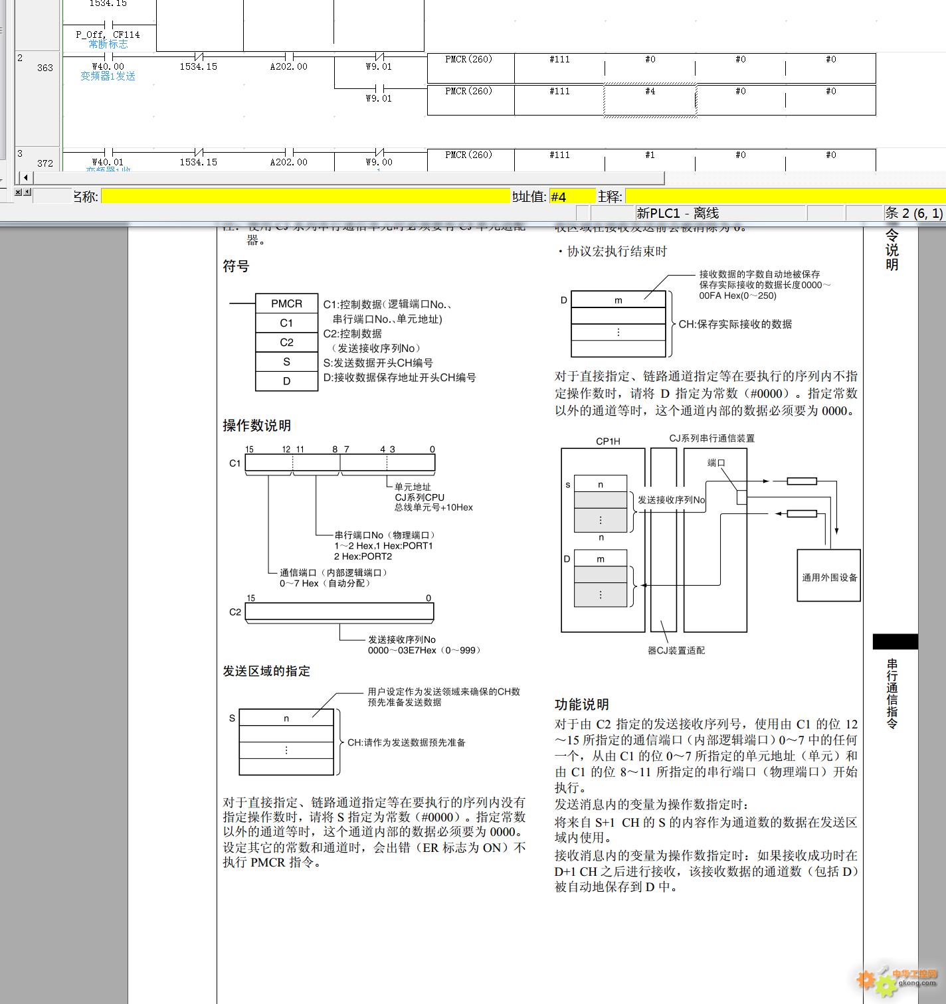Click the 串行通信指令 side tab in manual
The height and width of the screenshot is (1004, 946).
click(892, 693)
